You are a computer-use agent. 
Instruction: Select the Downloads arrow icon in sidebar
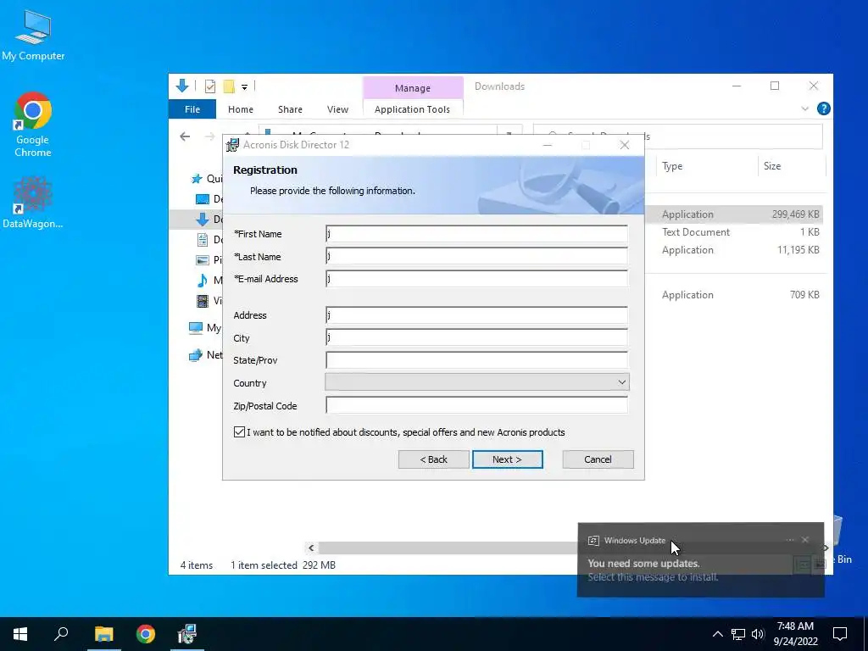(x=203, y=220)
